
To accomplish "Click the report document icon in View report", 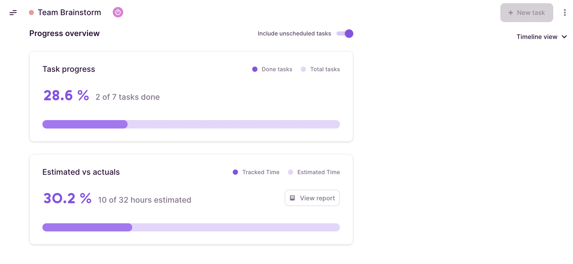I will click(x=292, y=198).
